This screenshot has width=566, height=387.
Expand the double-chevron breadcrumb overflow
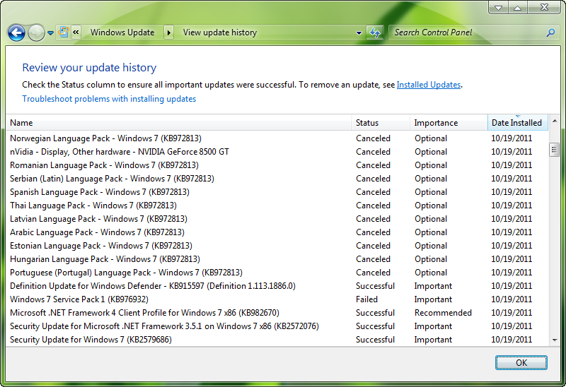click(76, 32)
